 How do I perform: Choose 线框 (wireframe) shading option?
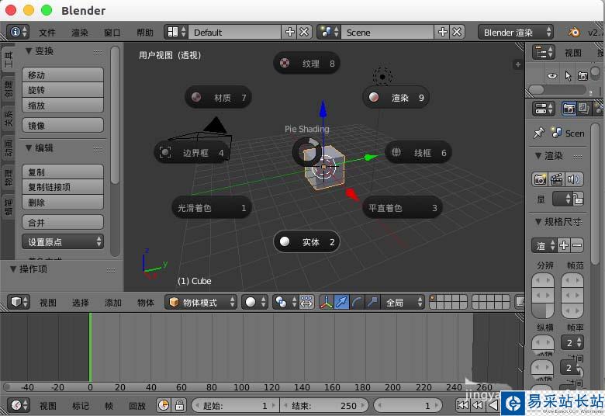tap(418, 153)
